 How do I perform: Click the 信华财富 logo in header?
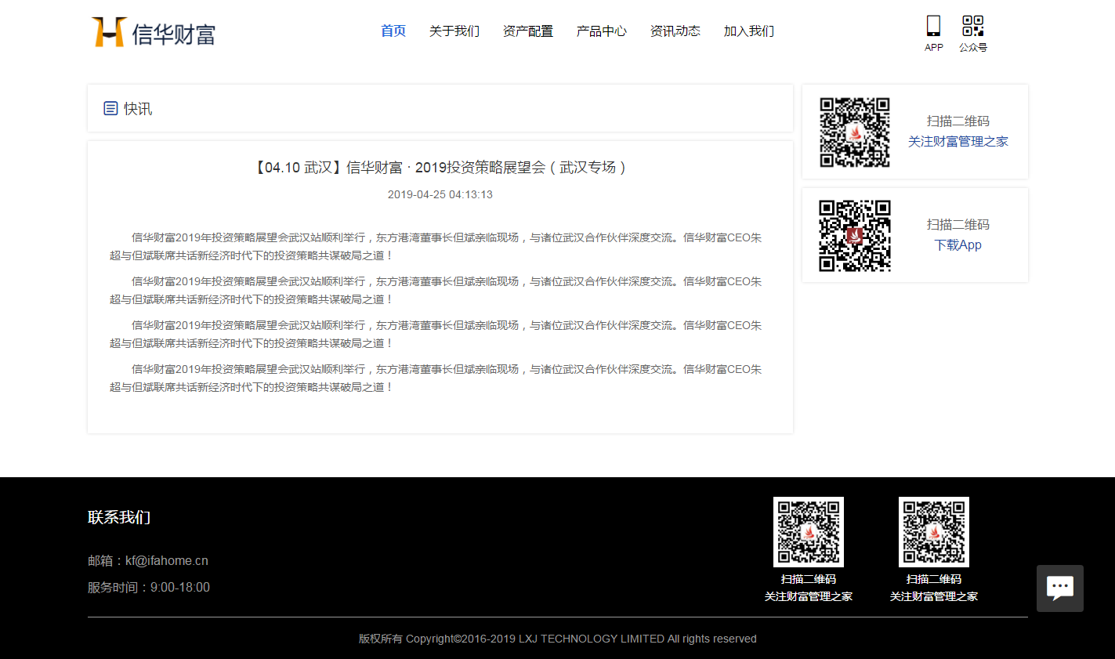(154, 32)
